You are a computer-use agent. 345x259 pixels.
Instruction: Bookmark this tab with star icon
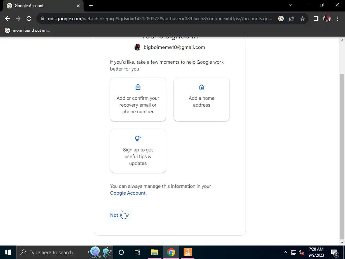point(303,19)
